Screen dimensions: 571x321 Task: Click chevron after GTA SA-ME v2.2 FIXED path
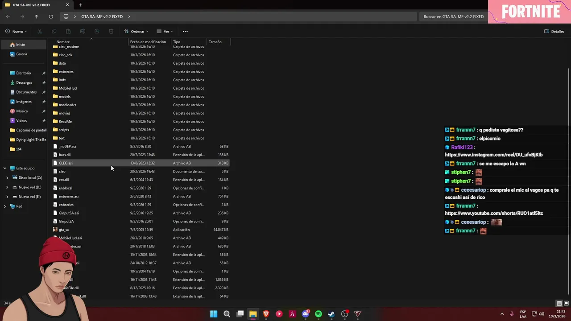(x=129, y=16)
